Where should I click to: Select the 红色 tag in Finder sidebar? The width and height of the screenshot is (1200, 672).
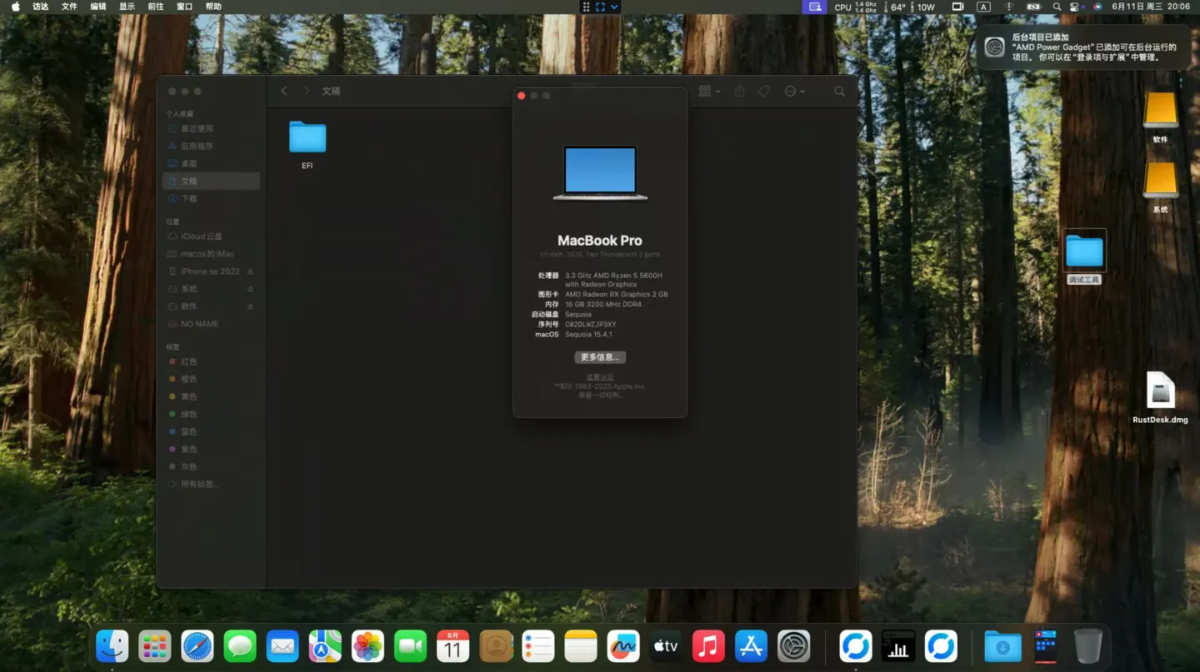point(188,361)
